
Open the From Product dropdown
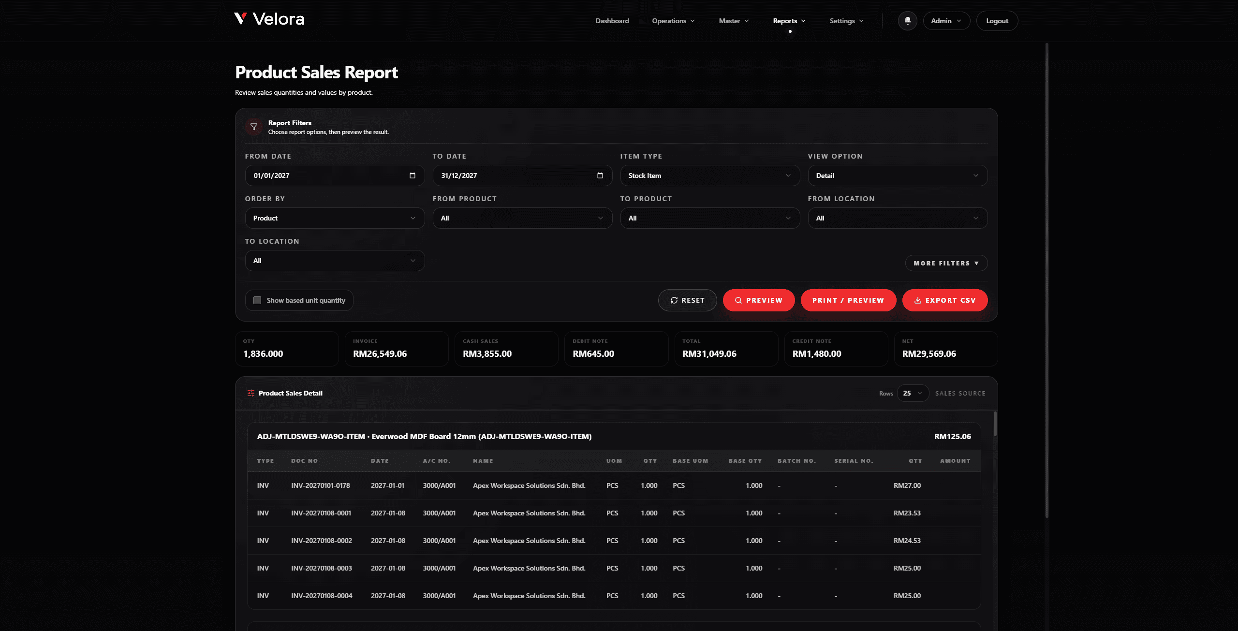pos(522,218)
